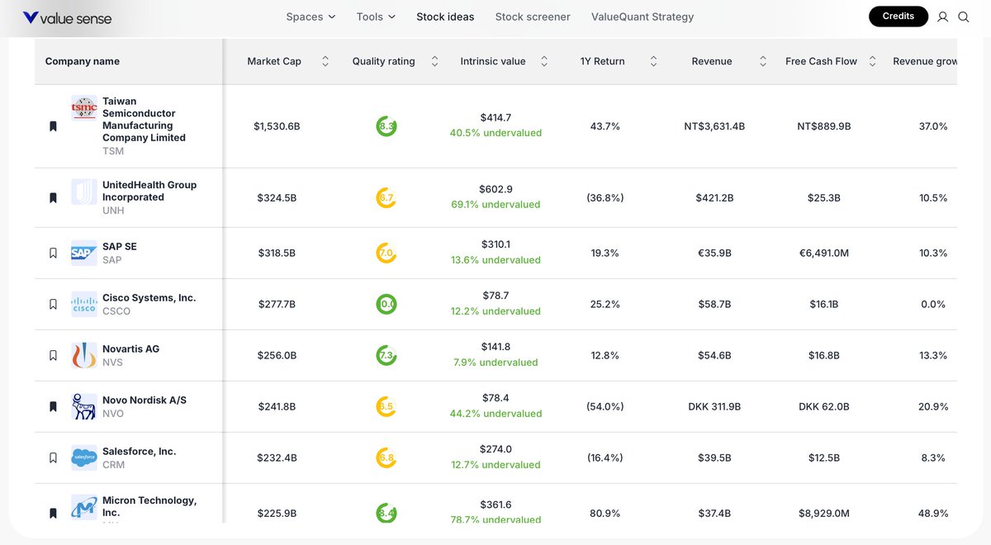This screenshot has width=991, height=545.
Task: Click the Salesforce cloud logo
Action: point(84,457)
